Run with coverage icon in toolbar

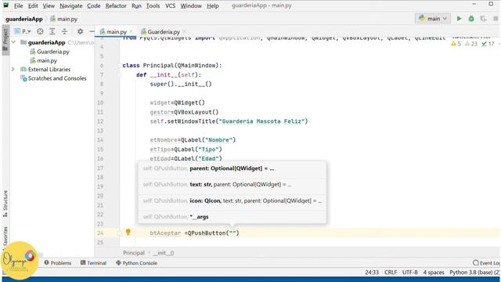[x=483, y=19]
